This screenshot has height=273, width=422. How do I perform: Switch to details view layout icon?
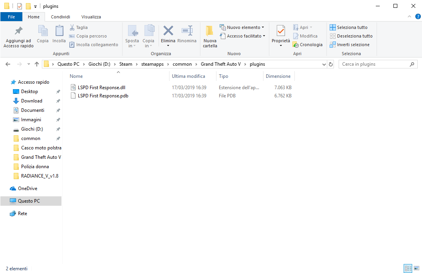408,268
